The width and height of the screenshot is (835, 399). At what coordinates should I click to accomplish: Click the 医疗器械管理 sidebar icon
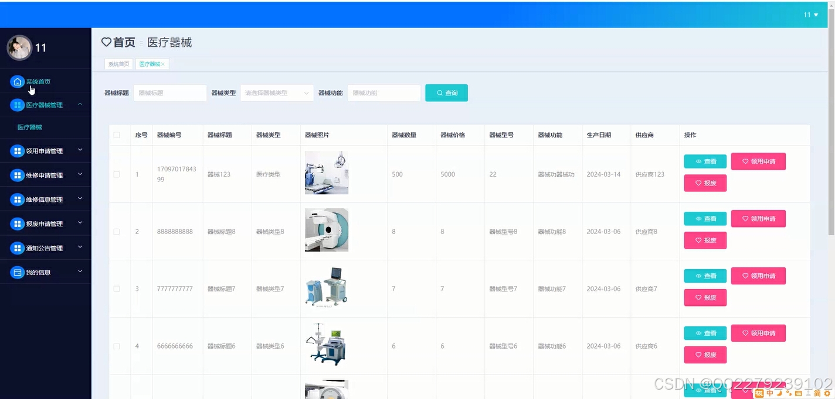[18, 104]
